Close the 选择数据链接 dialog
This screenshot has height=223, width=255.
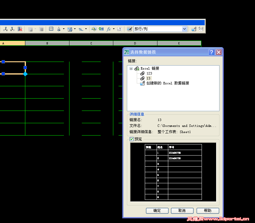(219, 52)
